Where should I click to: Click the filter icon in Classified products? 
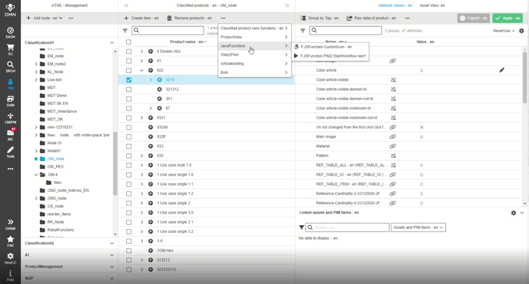(125, 31)
